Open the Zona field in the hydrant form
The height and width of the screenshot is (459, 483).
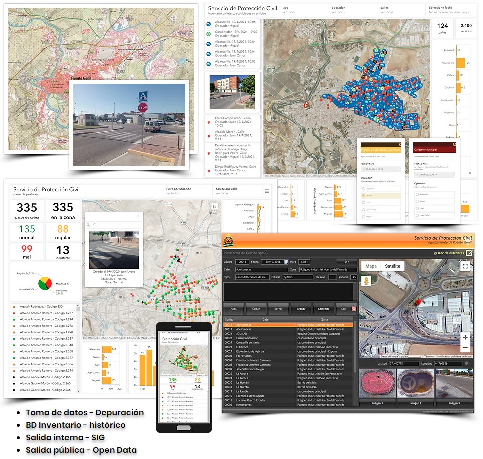point(328,270)
